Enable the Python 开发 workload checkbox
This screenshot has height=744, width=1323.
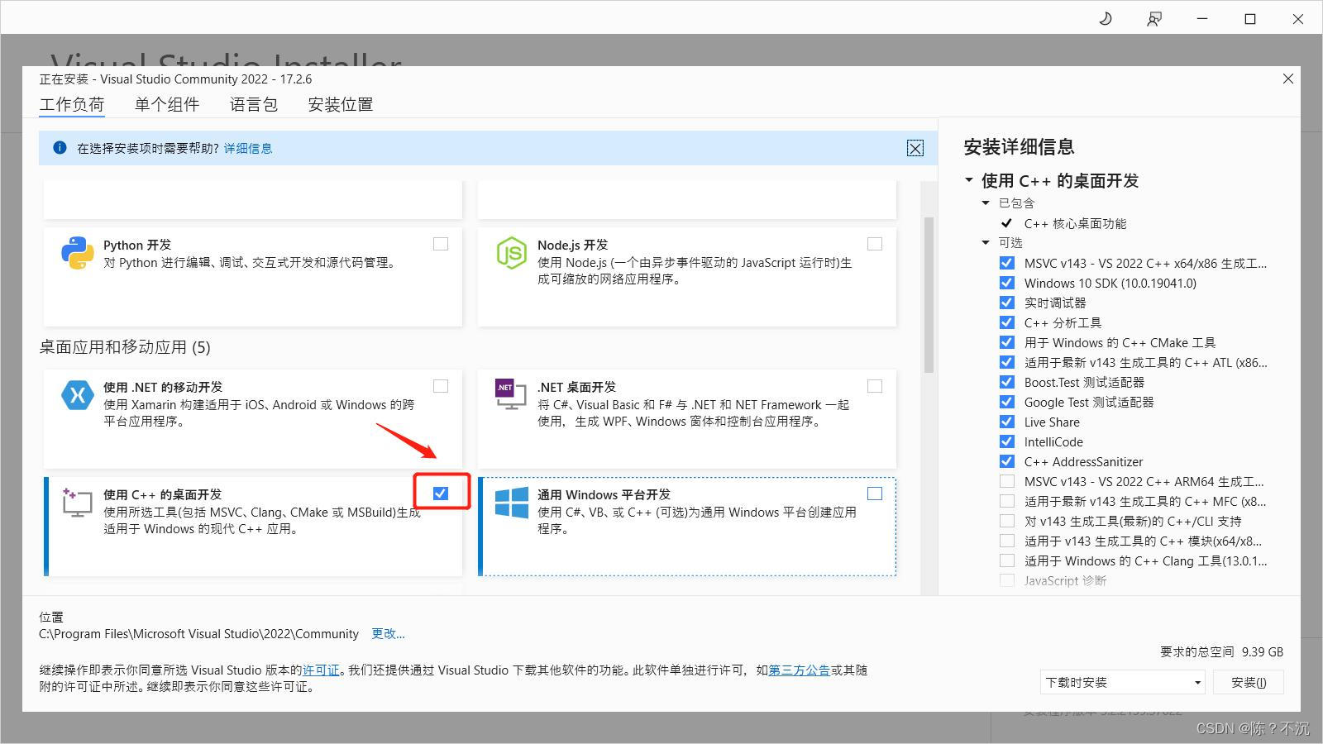441,244
